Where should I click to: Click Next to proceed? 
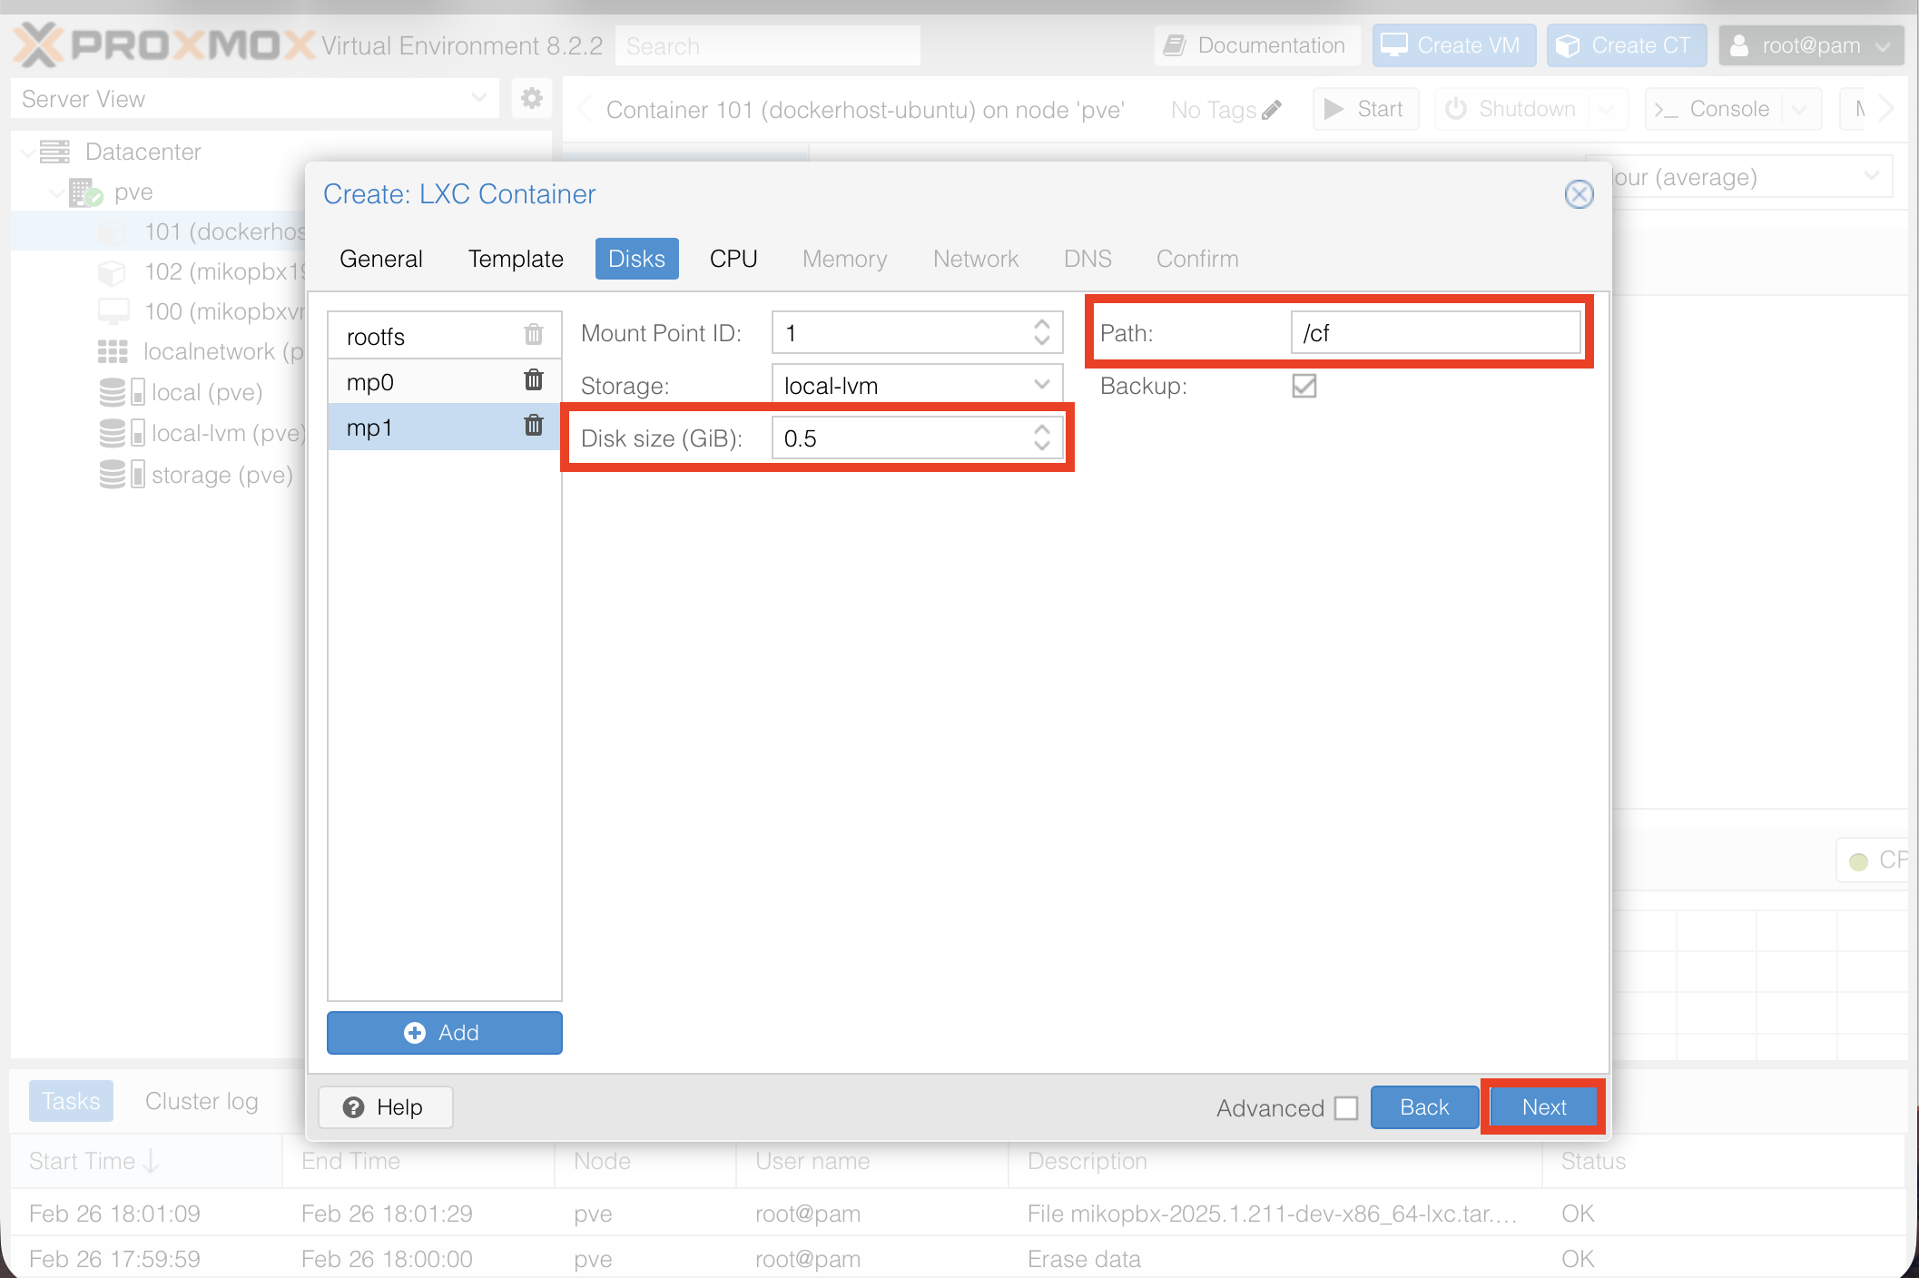coord(1543,1107)
